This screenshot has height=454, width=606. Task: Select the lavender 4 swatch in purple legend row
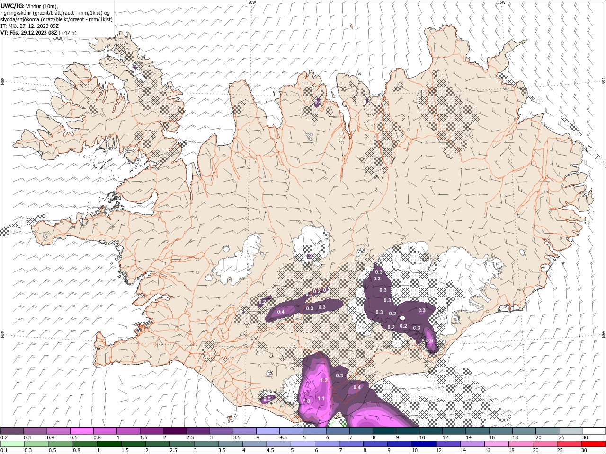267,431
